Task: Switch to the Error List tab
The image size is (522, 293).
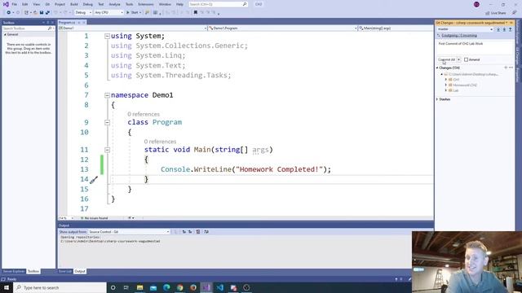Action: coord(65,271)
